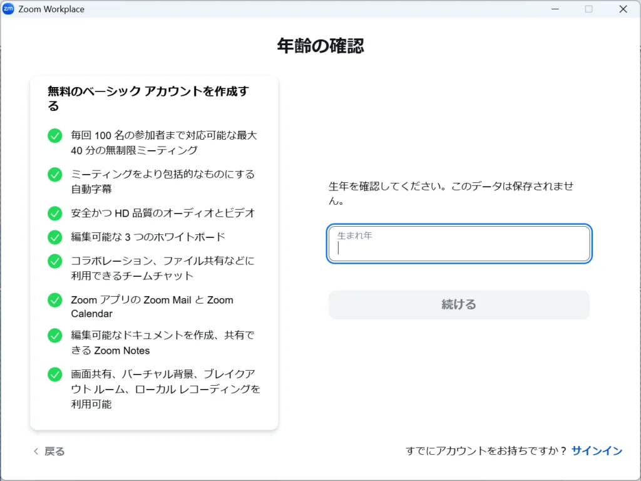The height and width of the screenshot is (481, 641).
Task: Click the 編集可能な 3 つのホワイトボード text
Action: click(148, 237)
